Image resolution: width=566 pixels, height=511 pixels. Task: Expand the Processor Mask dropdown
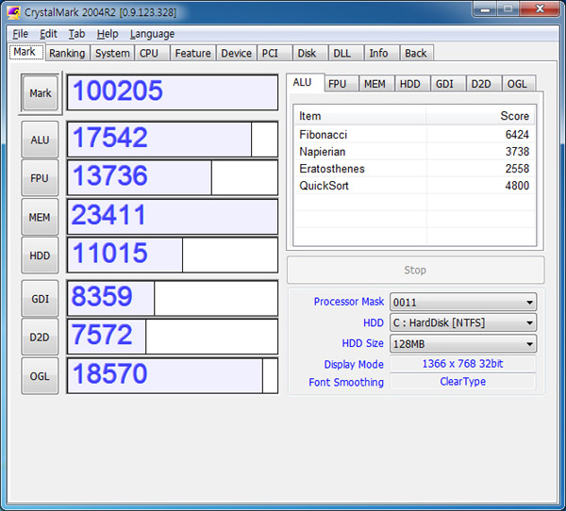tap(463, 302)
